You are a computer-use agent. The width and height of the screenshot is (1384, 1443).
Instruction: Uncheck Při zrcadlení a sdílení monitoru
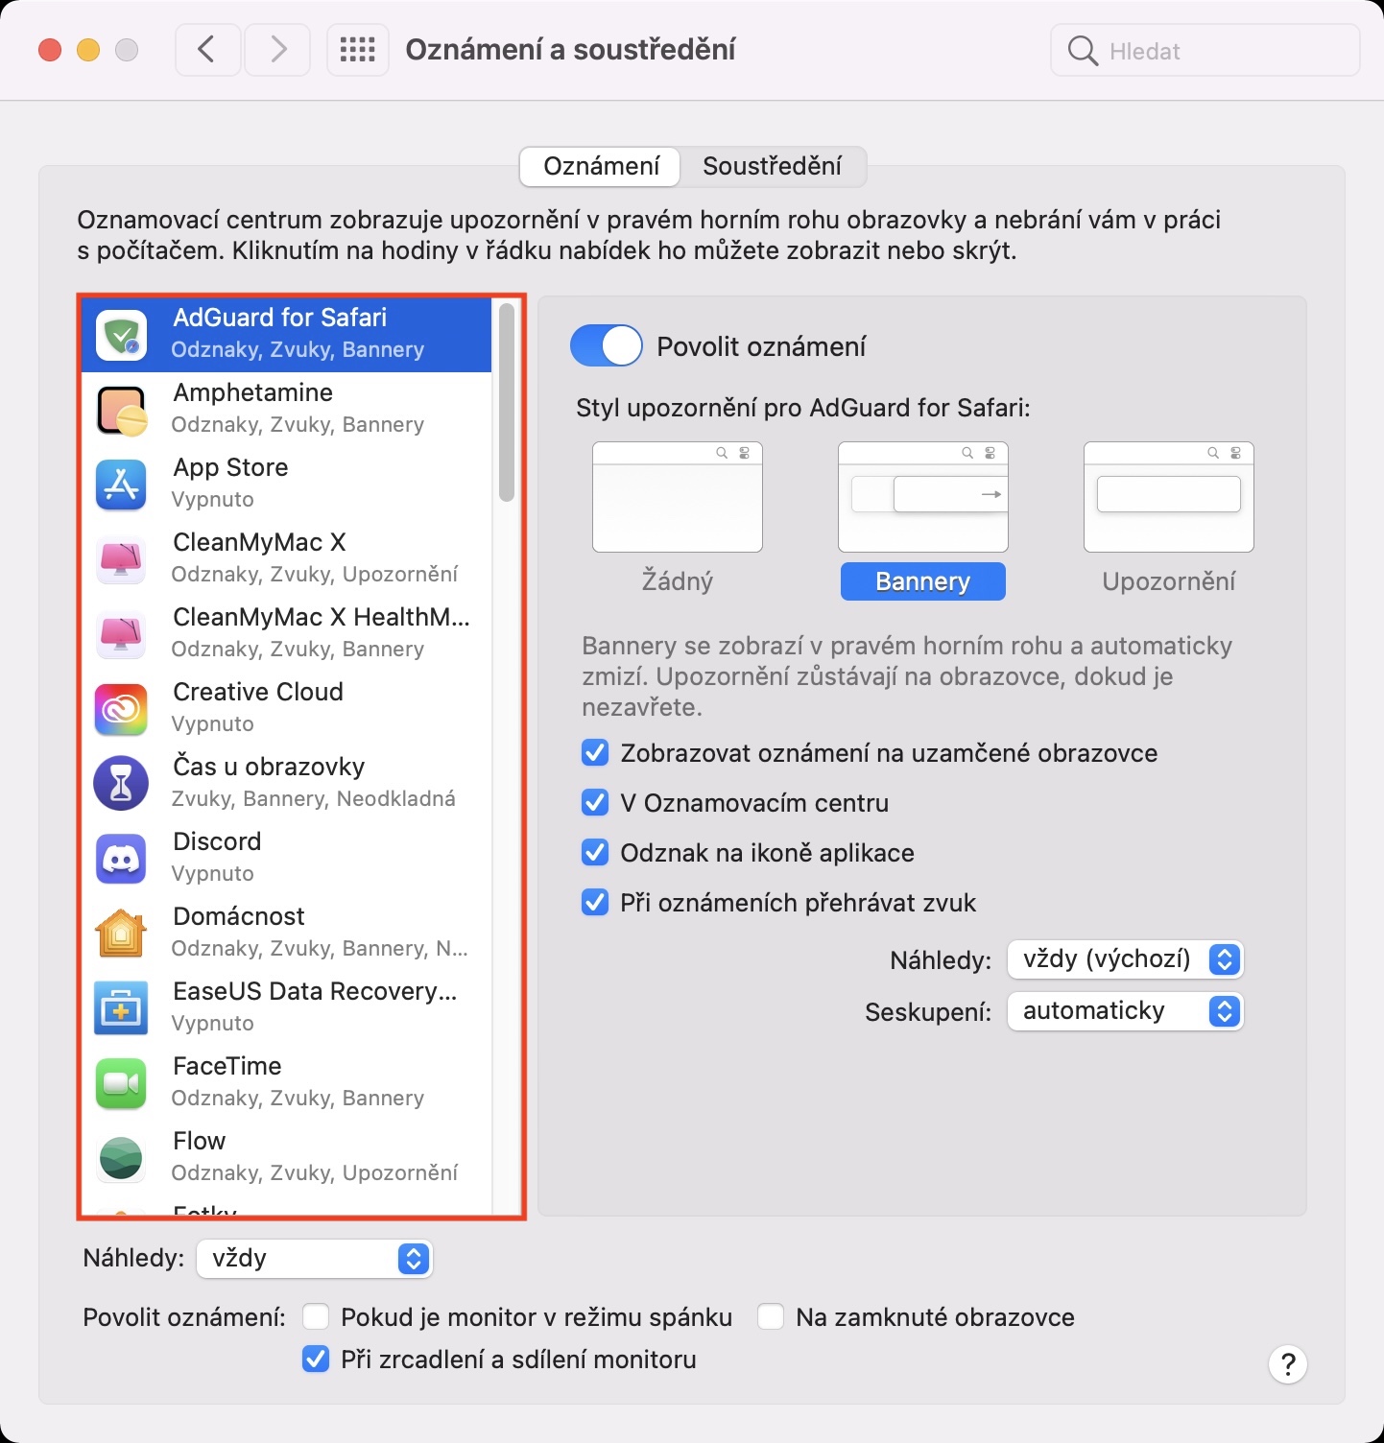coord(316,1359)
